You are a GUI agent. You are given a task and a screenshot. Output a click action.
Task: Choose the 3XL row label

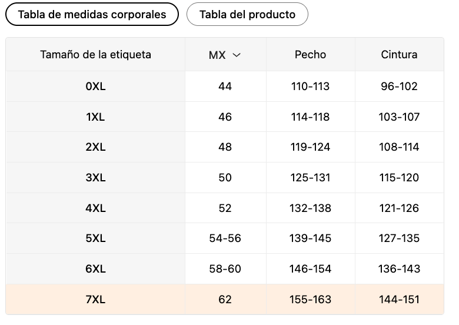tap(95, 177)
